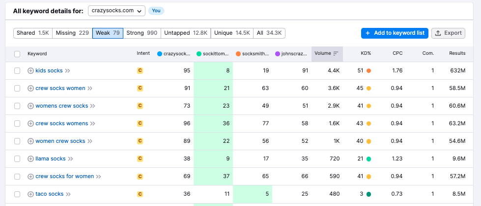
Task: Switch to the Untapped 12.8K tab
Action: pos(186,33)
